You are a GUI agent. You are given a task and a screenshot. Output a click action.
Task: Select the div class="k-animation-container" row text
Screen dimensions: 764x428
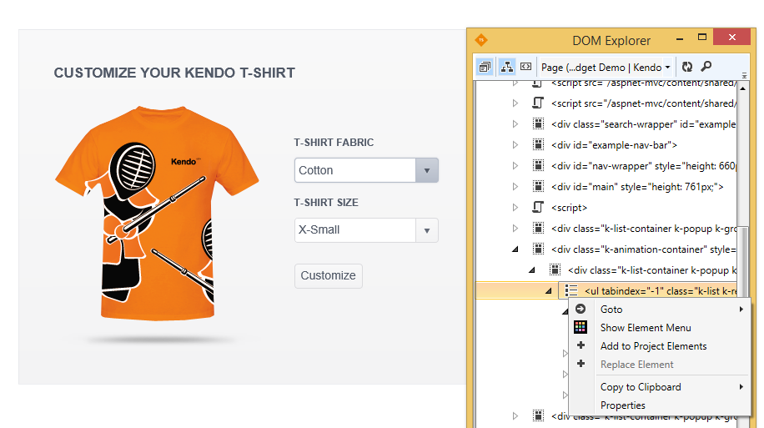point(644,249)
